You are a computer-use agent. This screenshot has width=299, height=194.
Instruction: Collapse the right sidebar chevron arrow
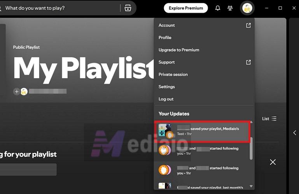coord(295,133)
